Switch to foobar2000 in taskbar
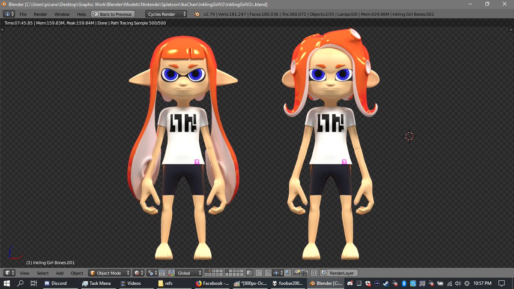Screen dimensions: 514x289 coord(287,283)
